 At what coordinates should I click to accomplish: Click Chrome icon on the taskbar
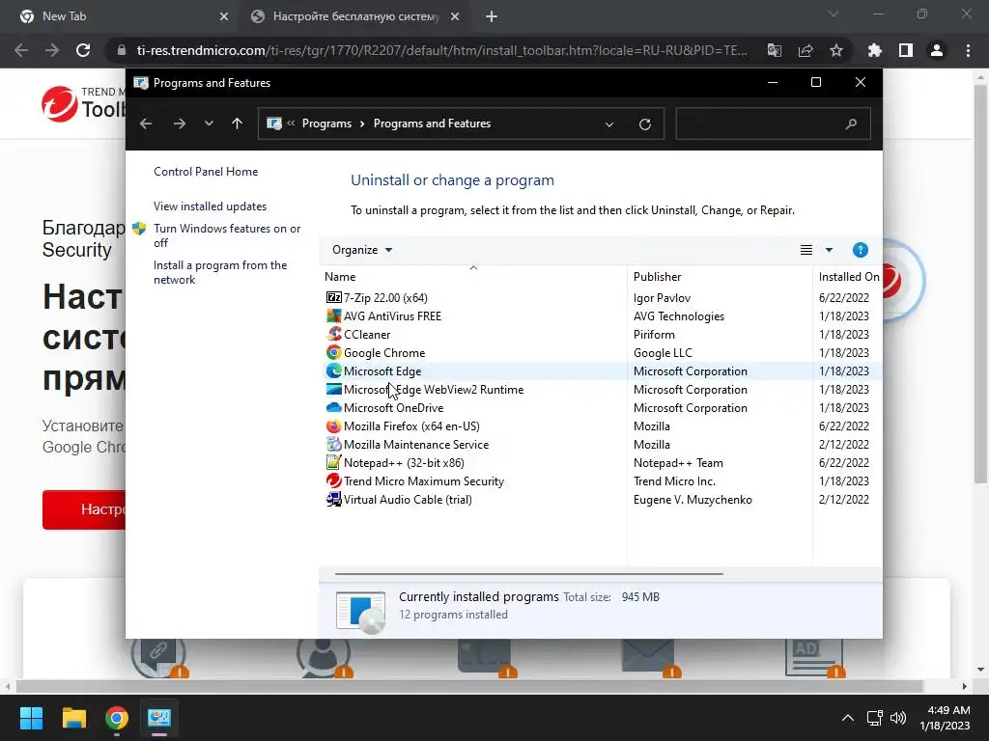[x=117, y=718]
